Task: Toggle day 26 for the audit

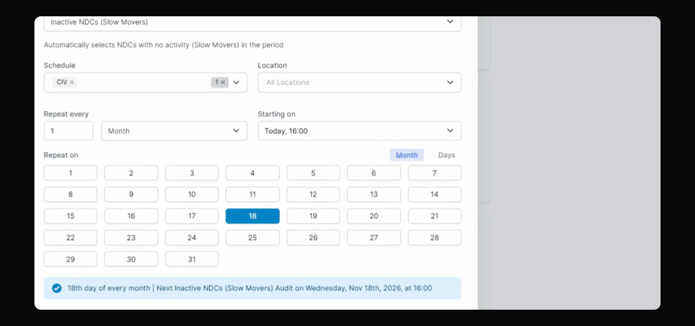Action: 313,237
